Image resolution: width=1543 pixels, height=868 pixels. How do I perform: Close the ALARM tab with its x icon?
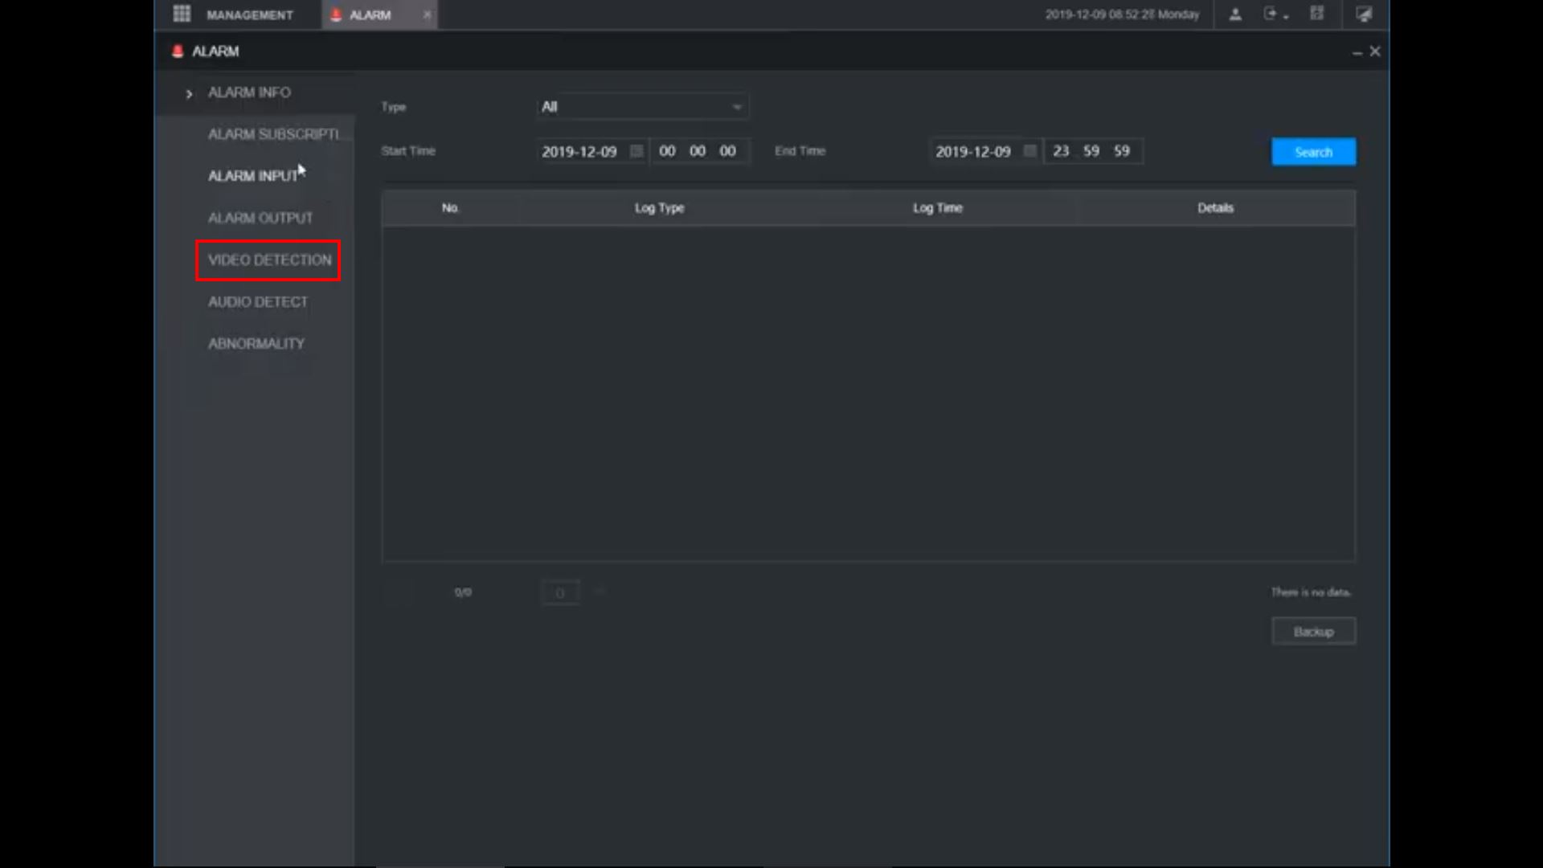pyautogui.click(x=427, y=14)
